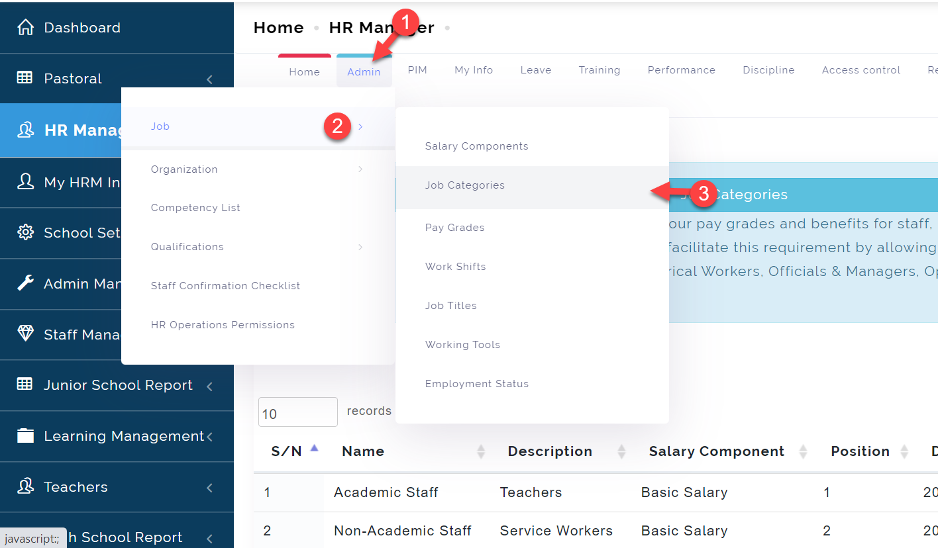This screenshot has width=938, height=548.
Task: Switch to the Training tab
Action: pyautogui.click(x=599, y=70)
